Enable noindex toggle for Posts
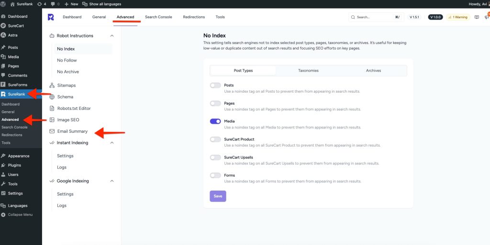The width and height of the screenshot is (490, 245). [215, 85]
